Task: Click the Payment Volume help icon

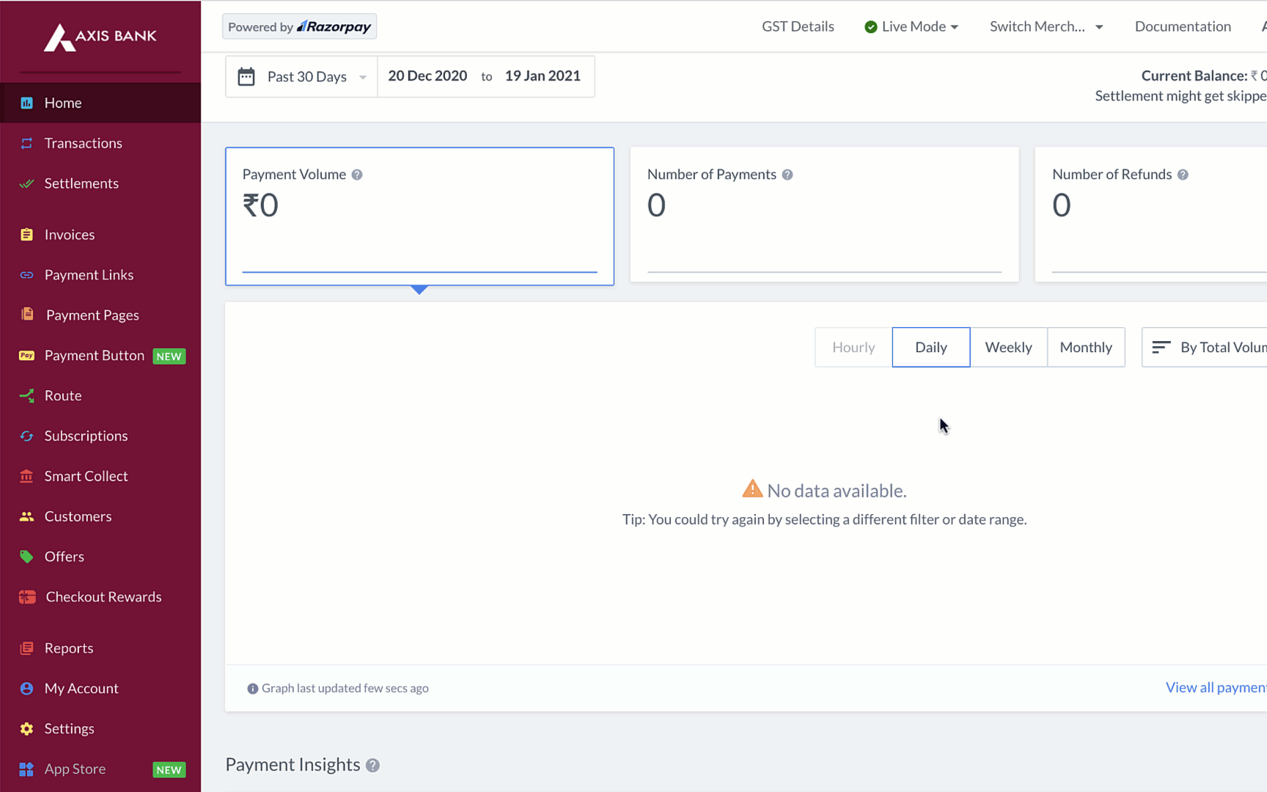Action: (357, 175)
